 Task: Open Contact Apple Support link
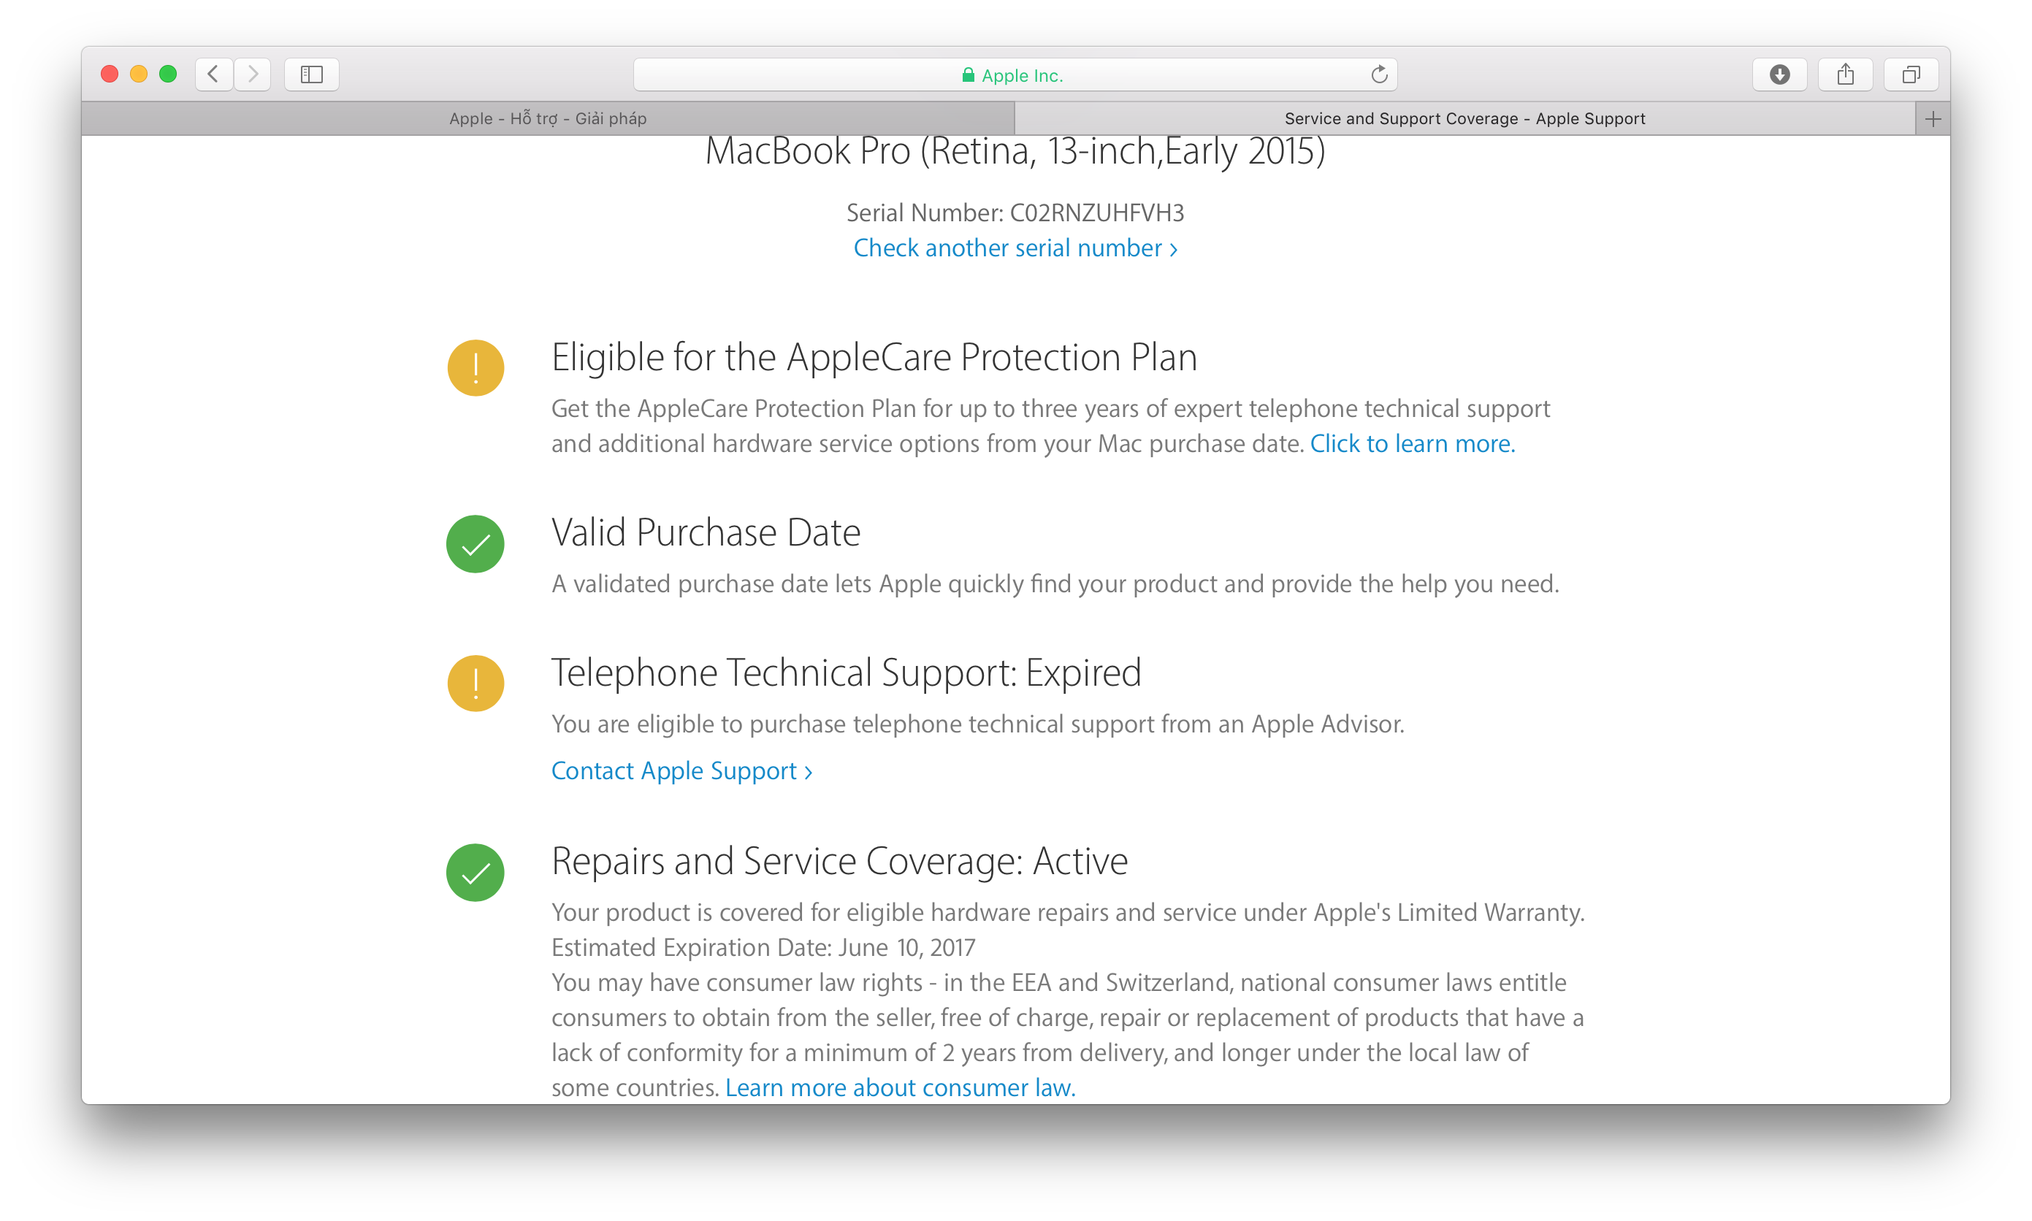pyautogui.click(x=682, y=771)
